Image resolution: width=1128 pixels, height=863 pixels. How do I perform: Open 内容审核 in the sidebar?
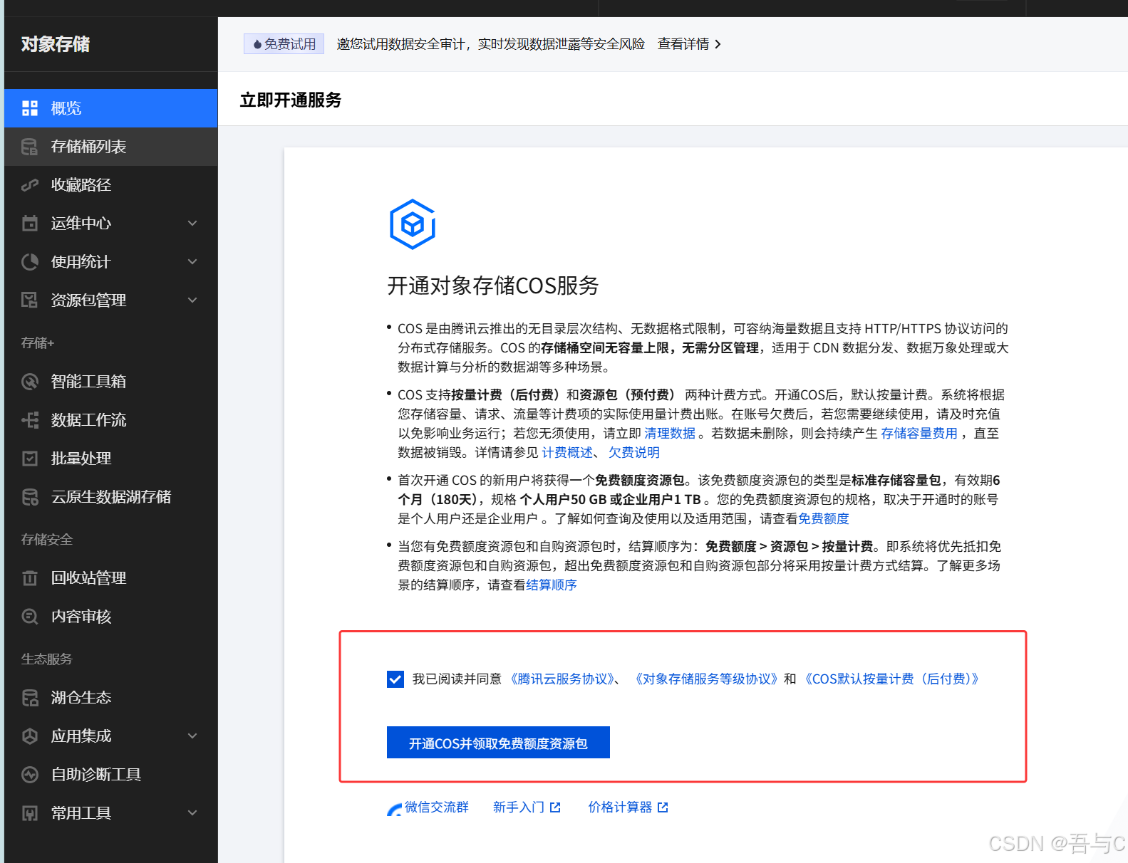coord(111,617)
